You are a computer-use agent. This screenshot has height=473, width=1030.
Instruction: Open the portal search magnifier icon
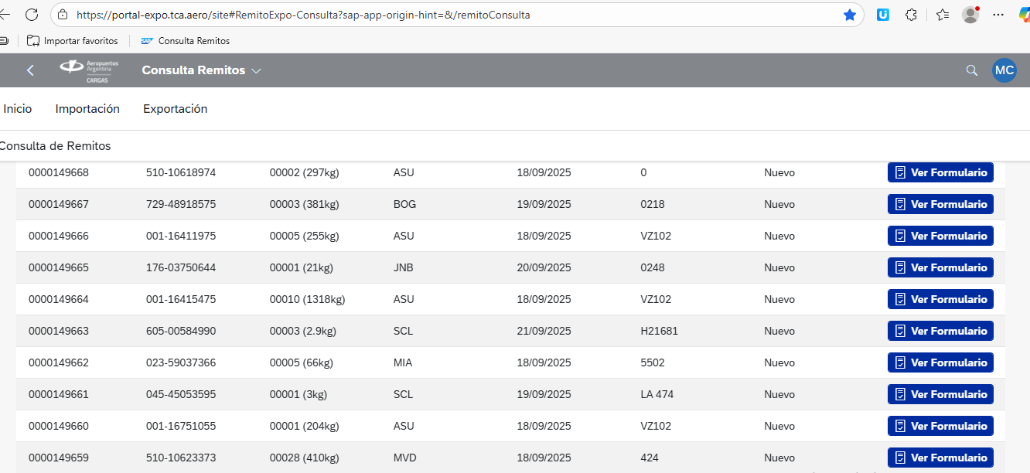(x=972, y=70)
